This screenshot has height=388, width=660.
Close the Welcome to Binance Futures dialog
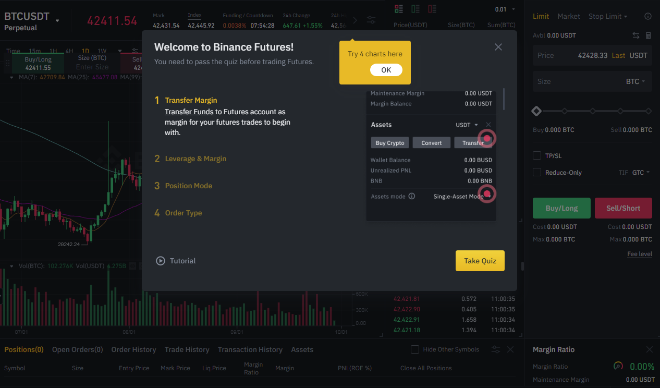pyautogui.click(x=498, y=47)
